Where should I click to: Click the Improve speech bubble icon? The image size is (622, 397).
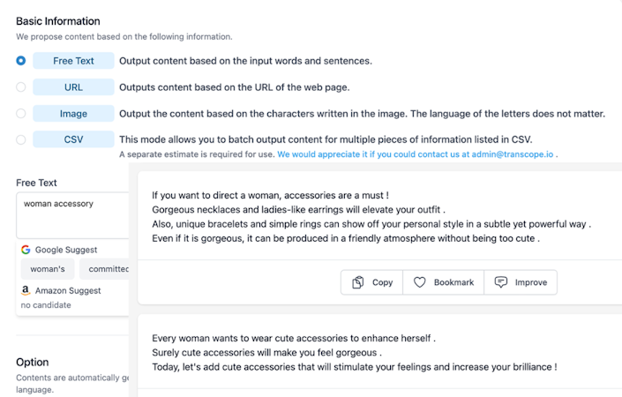501,282
